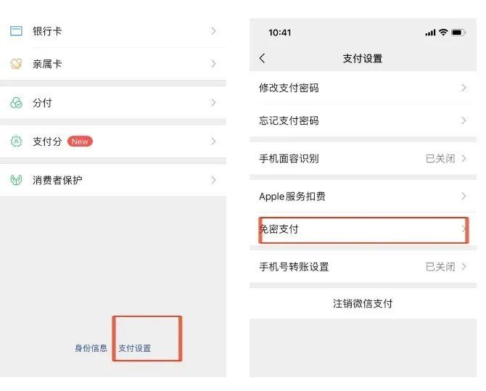Toggle 手机面容识别 currently 已关闭

tap(445, 158)
